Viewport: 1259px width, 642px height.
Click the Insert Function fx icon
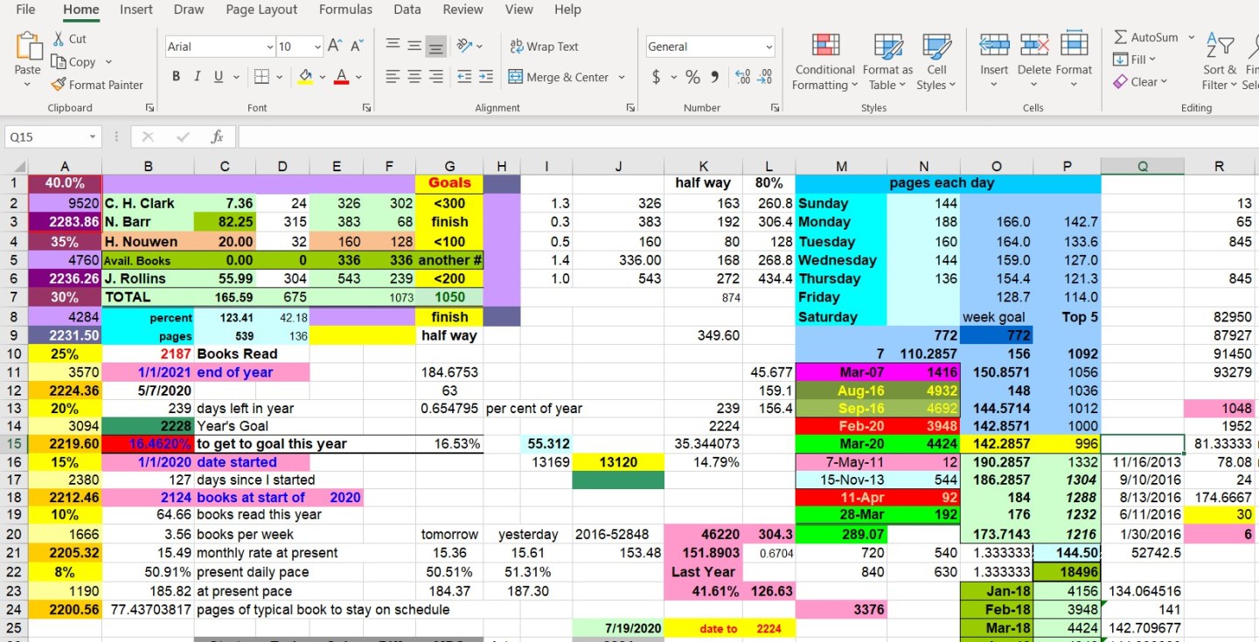tap(217, 137)
